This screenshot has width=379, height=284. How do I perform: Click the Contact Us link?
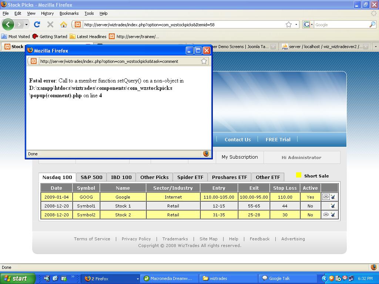(238, 139)
